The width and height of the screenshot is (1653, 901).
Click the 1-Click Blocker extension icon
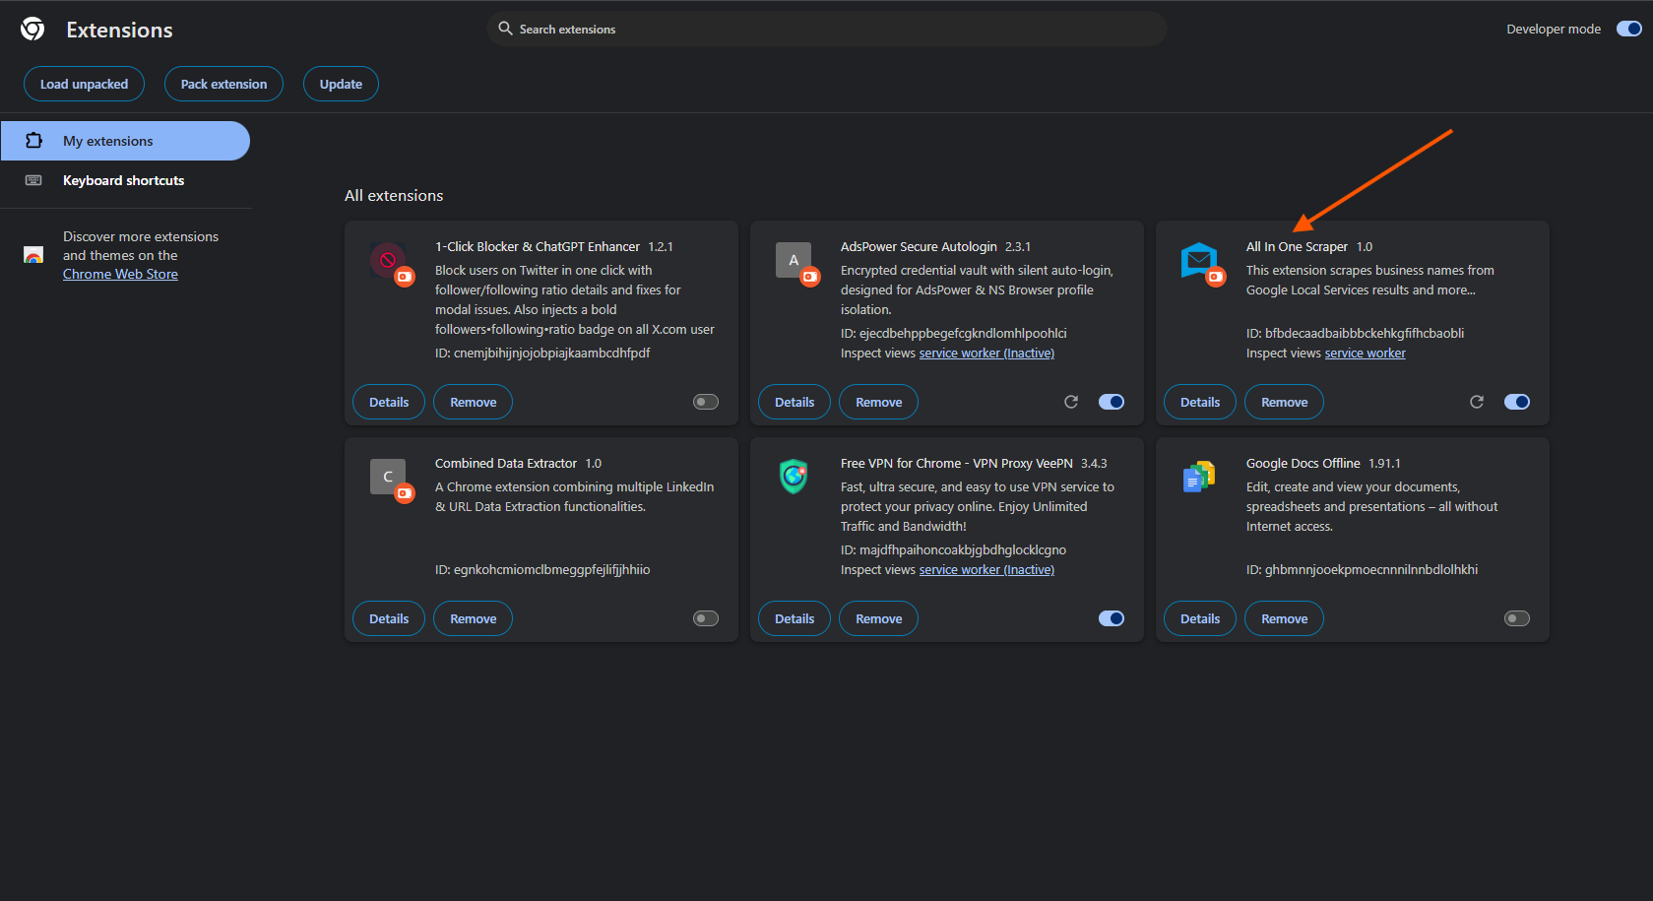point(388,260)
